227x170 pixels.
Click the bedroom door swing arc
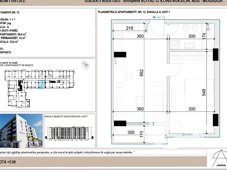pos(175,70)
